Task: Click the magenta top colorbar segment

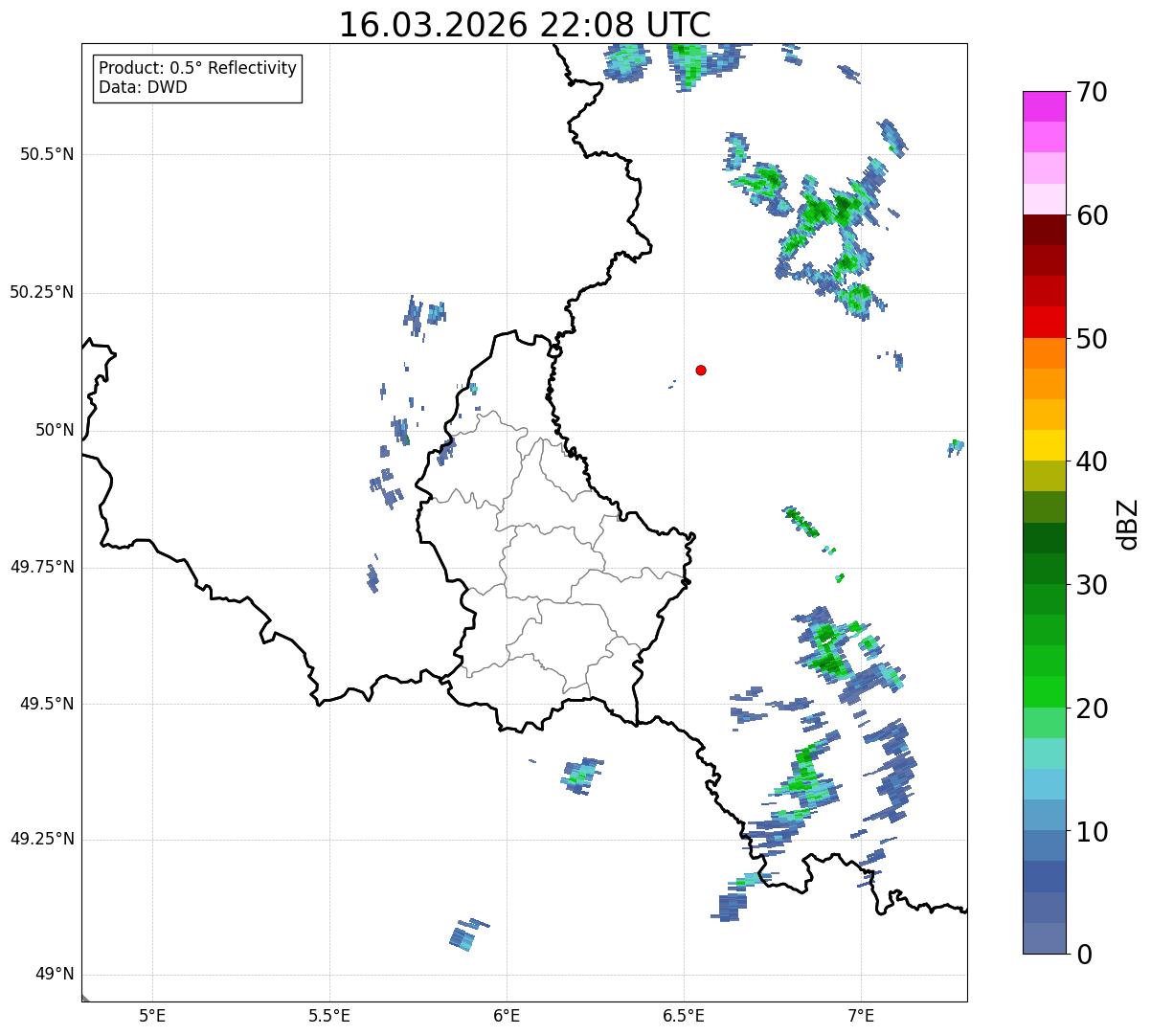Action: pos(1043,106)
